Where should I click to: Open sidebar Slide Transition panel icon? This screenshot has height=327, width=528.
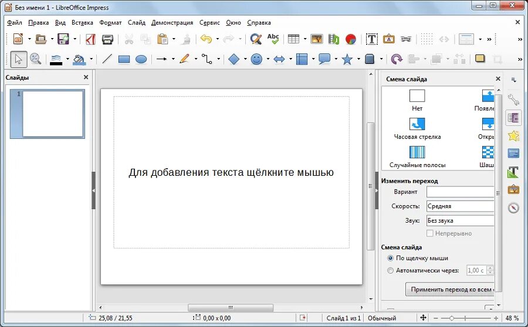[513, 118]
